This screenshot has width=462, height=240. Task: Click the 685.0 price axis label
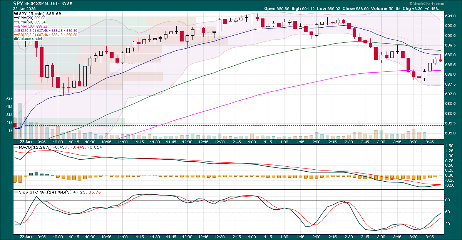pyautogui.click(x=450, y=133)
